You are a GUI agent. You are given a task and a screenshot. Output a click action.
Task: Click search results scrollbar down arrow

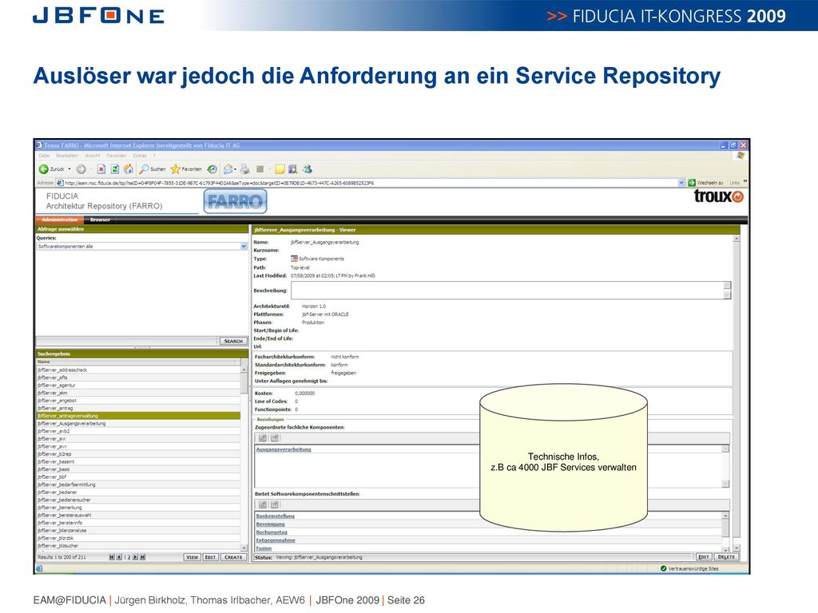tap(244, 548)
